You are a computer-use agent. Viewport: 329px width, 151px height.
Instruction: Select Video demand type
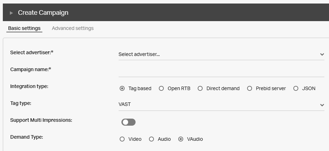(122, 139)
